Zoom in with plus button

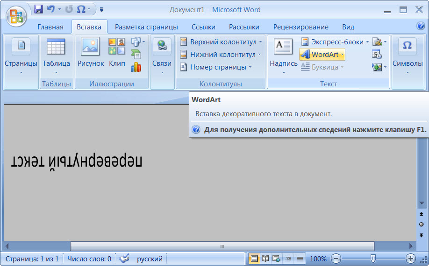410,259
